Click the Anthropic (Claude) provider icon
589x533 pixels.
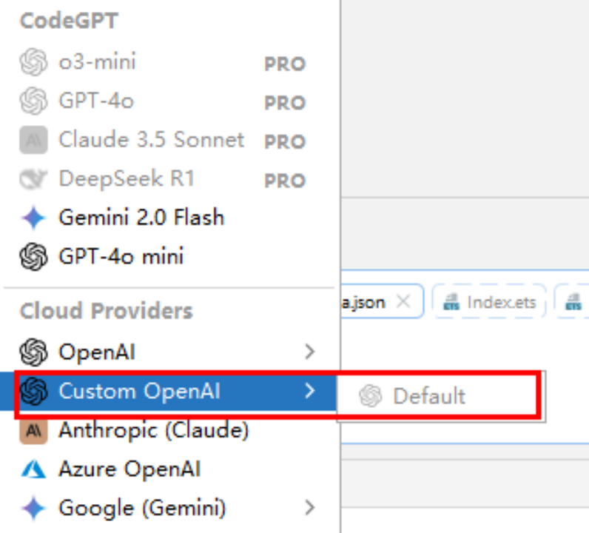coord(33,430)
